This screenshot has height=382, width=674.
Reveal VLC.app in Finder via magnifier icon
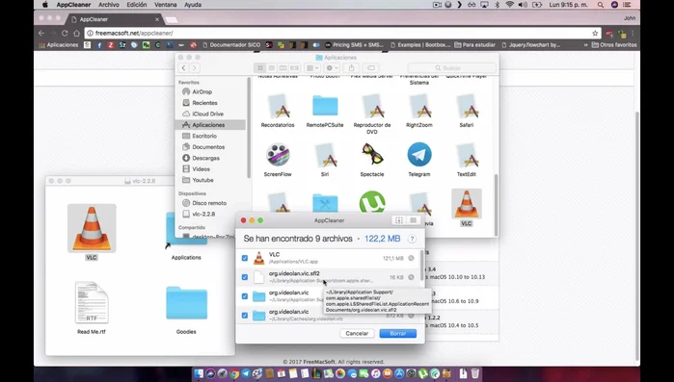(412, 258)
